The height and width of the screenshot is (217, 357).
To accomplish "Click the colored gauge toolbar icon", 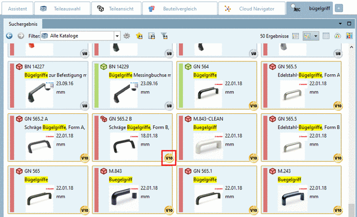I will tap(337, 36).
